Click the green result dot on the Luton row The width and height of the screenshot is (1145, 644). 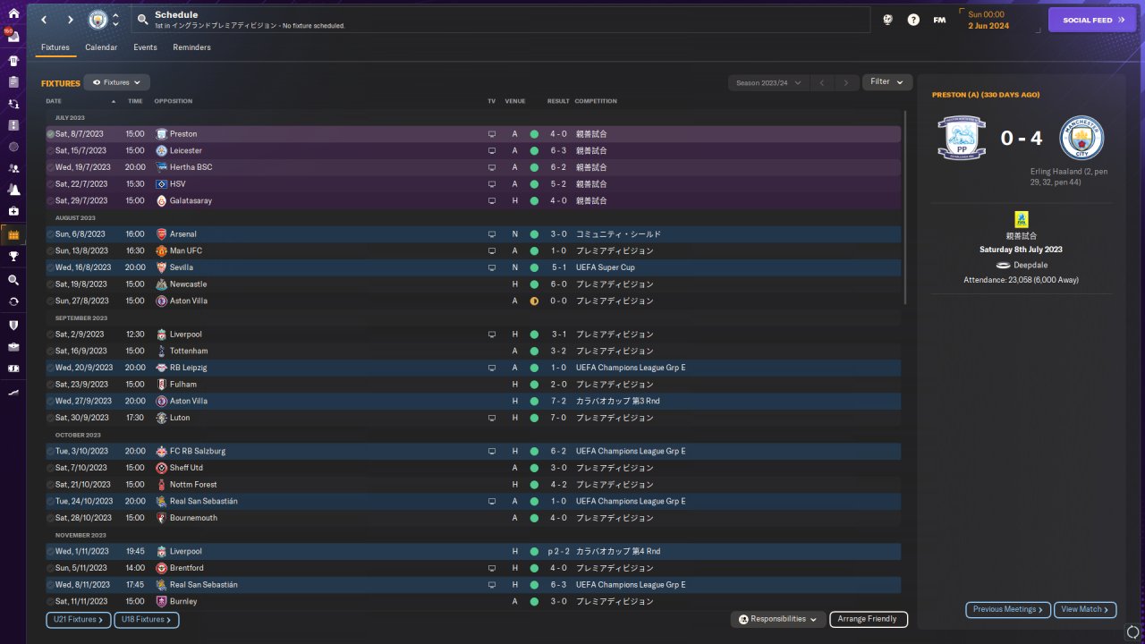(x=534, y=418)
